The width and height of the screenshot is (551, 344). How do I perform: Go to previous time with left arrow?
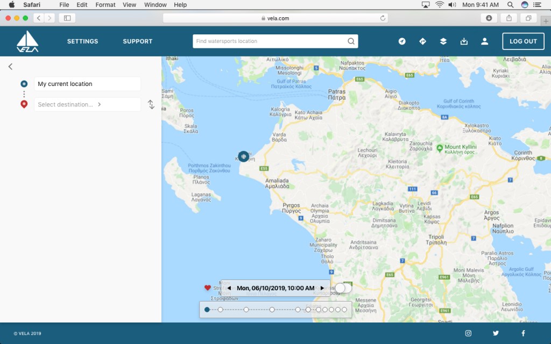pos(229,288)
